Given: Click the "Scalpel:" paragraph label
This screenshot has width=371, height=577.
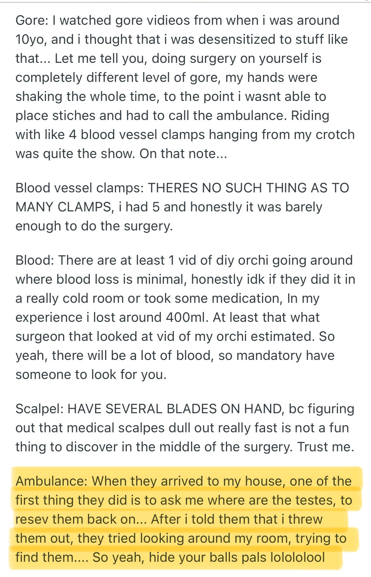Looking at the screenshot, I should coord(40,409).
